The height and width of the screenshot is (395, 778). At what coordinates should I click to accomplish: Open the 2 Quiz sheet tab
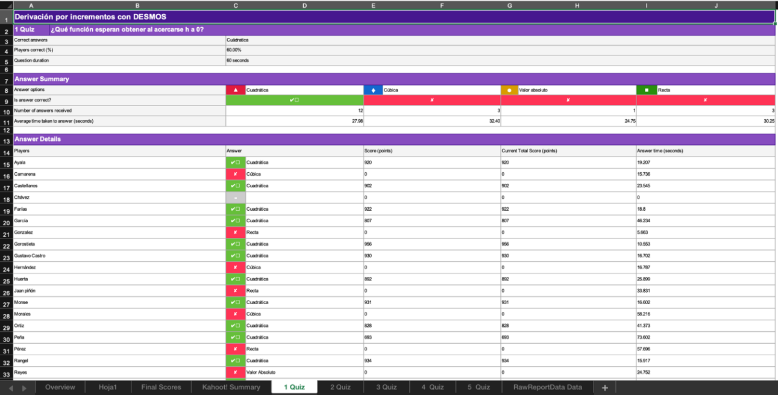[340, 387]
